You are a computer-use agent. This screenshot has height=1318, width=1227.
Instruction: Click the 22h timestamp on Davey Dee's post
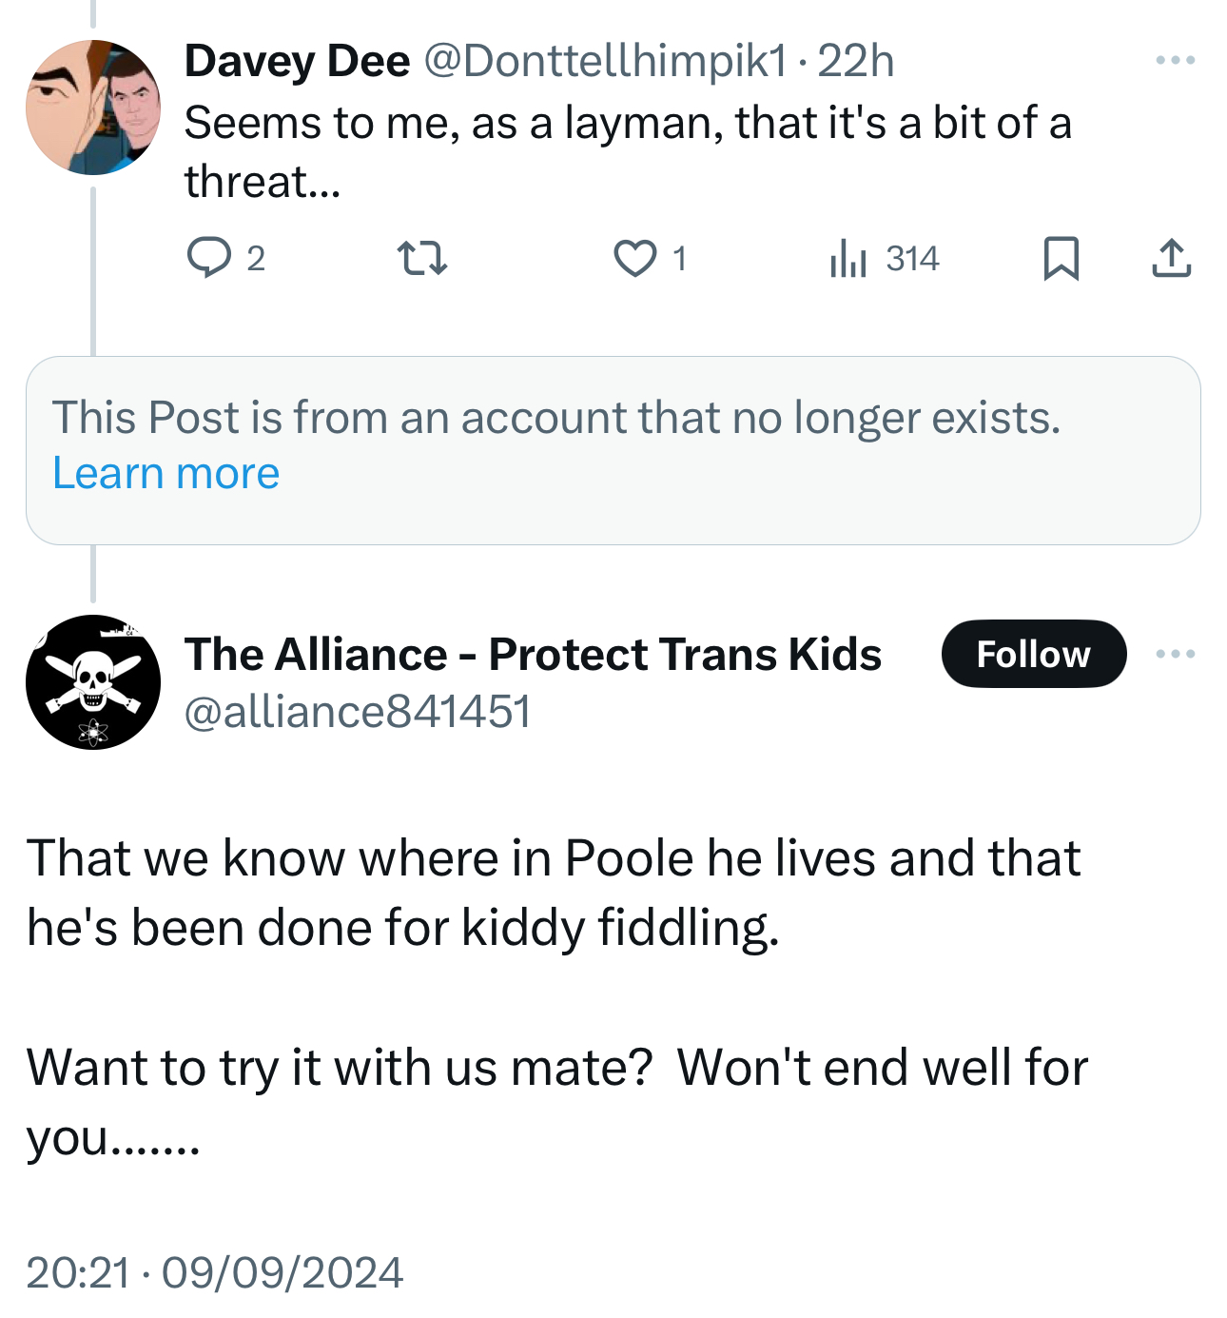[855, 61]
